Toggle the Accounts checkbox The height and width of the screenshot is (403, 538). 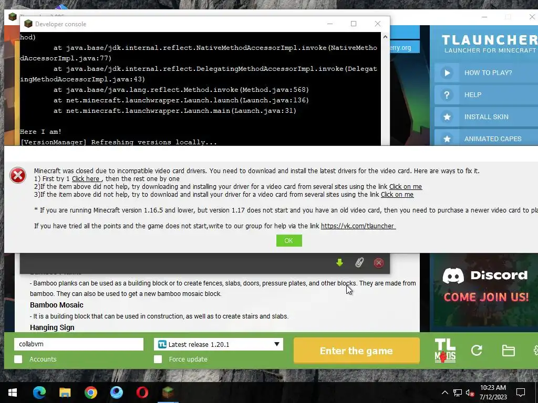coord(18,359)
